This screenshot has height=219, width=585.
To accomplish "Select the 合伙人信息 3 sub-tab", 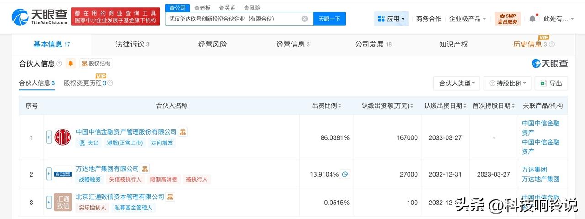I will click(x=37, y=83).
